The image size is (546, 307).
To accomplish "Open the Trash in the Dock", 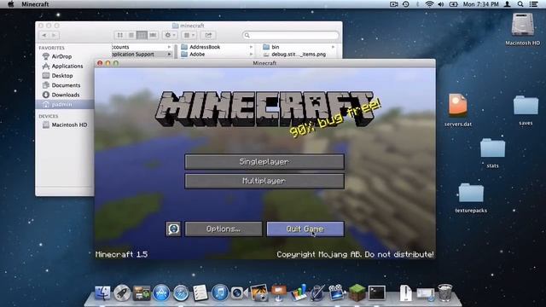I will click(x=445, y=293).
